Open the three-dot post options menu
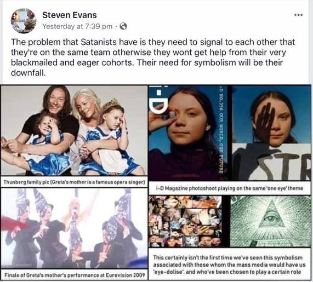313x282 pixels. [299, 15]
